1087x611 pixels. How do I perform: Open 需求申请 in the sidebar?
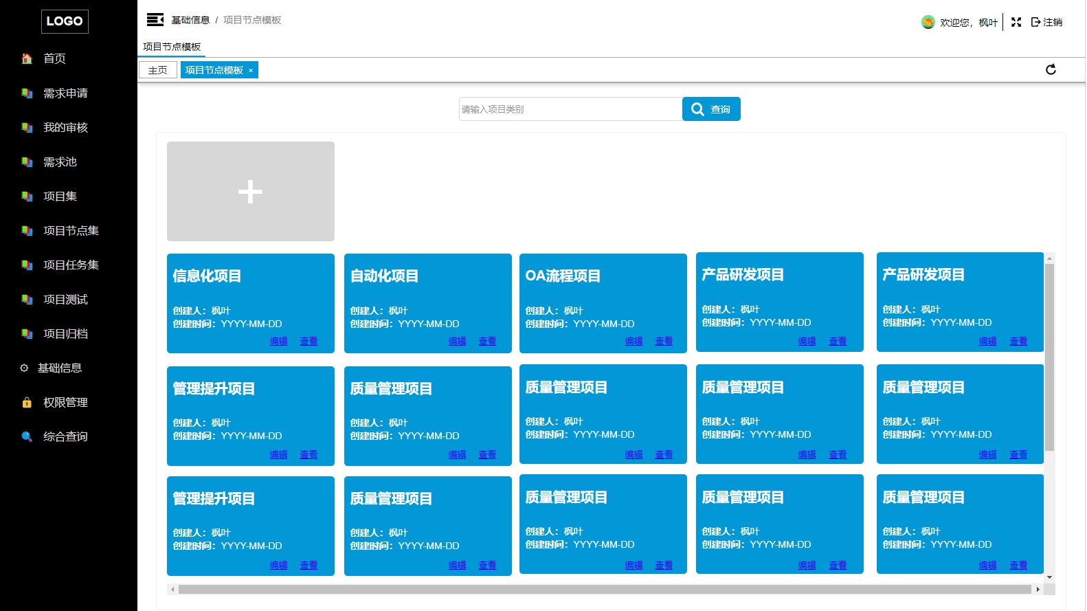point(65,93)
